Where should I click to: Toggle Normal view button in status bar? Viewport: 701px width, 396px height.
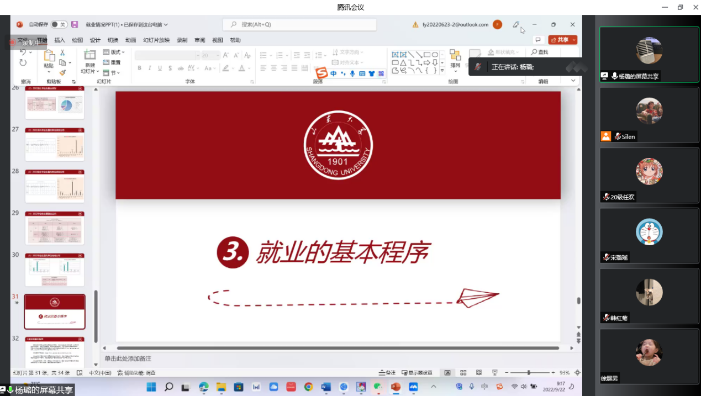[447, 373]
